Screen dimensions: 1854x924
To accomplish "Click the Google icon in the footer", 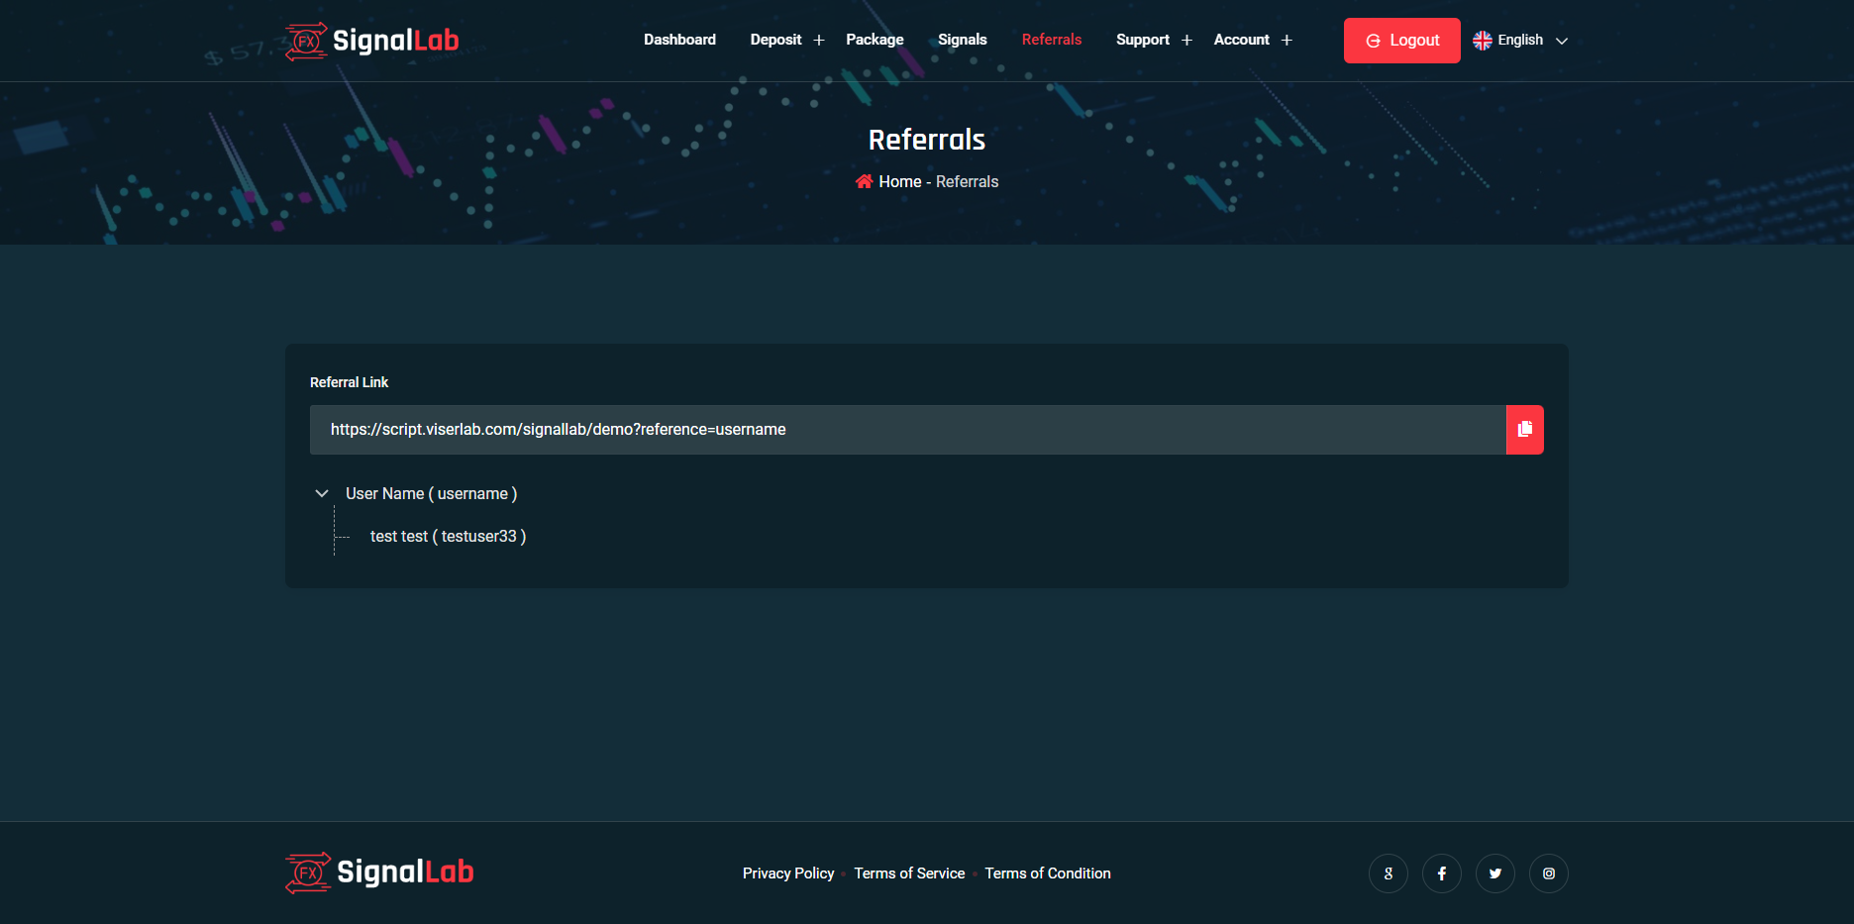I will [x=1388, y=873].
